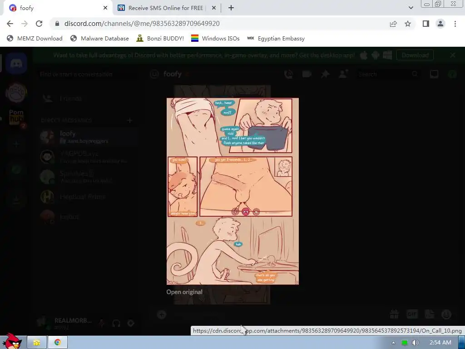
Task: Show hidden system tray icons
Action: [x=394, y=343]
